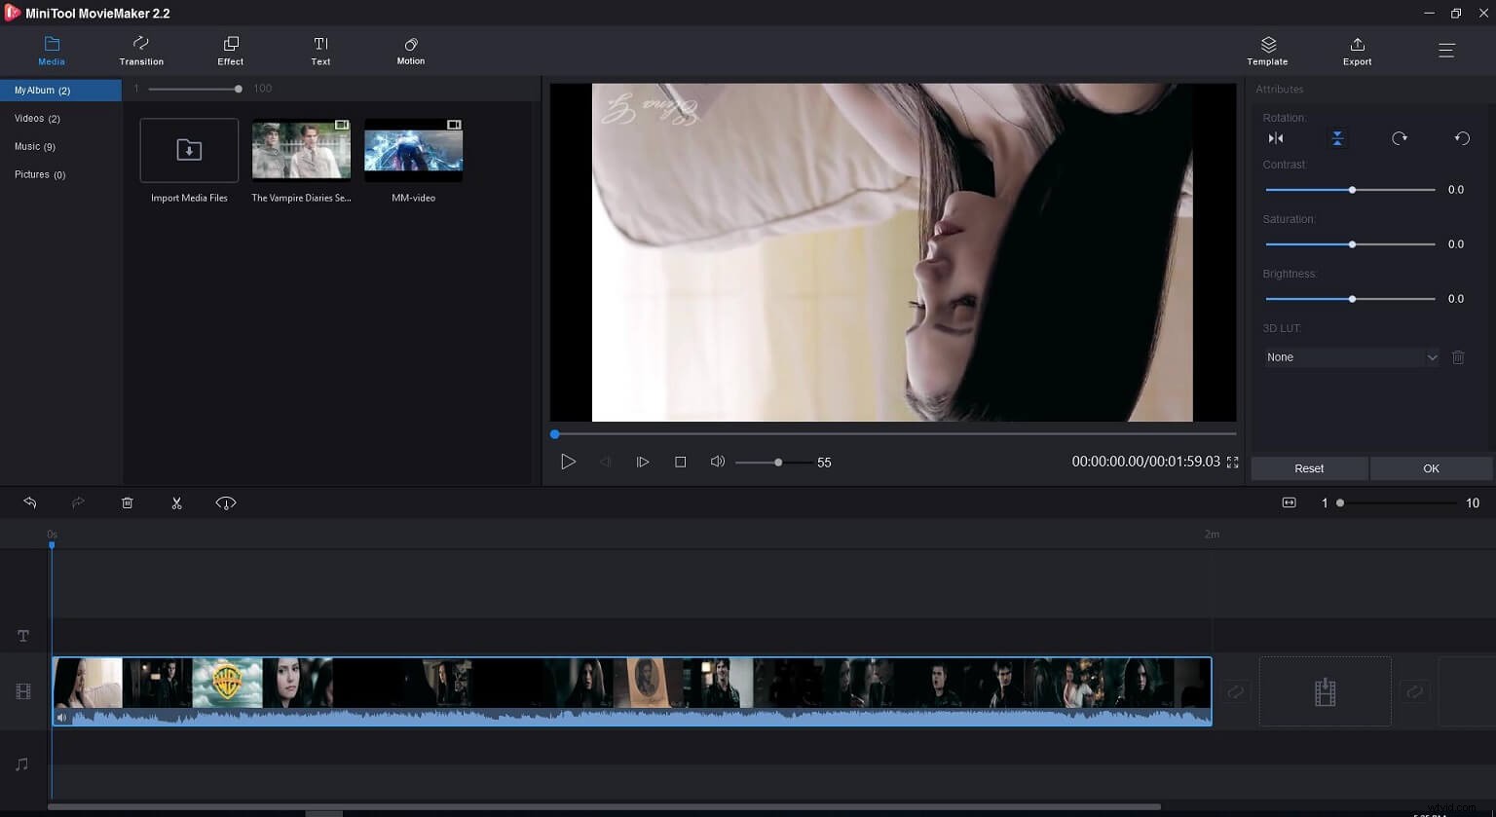Screen dimensions: 1496x817
Task: Toggle fullscreen preview mode
Action: tap(1233, 463)
